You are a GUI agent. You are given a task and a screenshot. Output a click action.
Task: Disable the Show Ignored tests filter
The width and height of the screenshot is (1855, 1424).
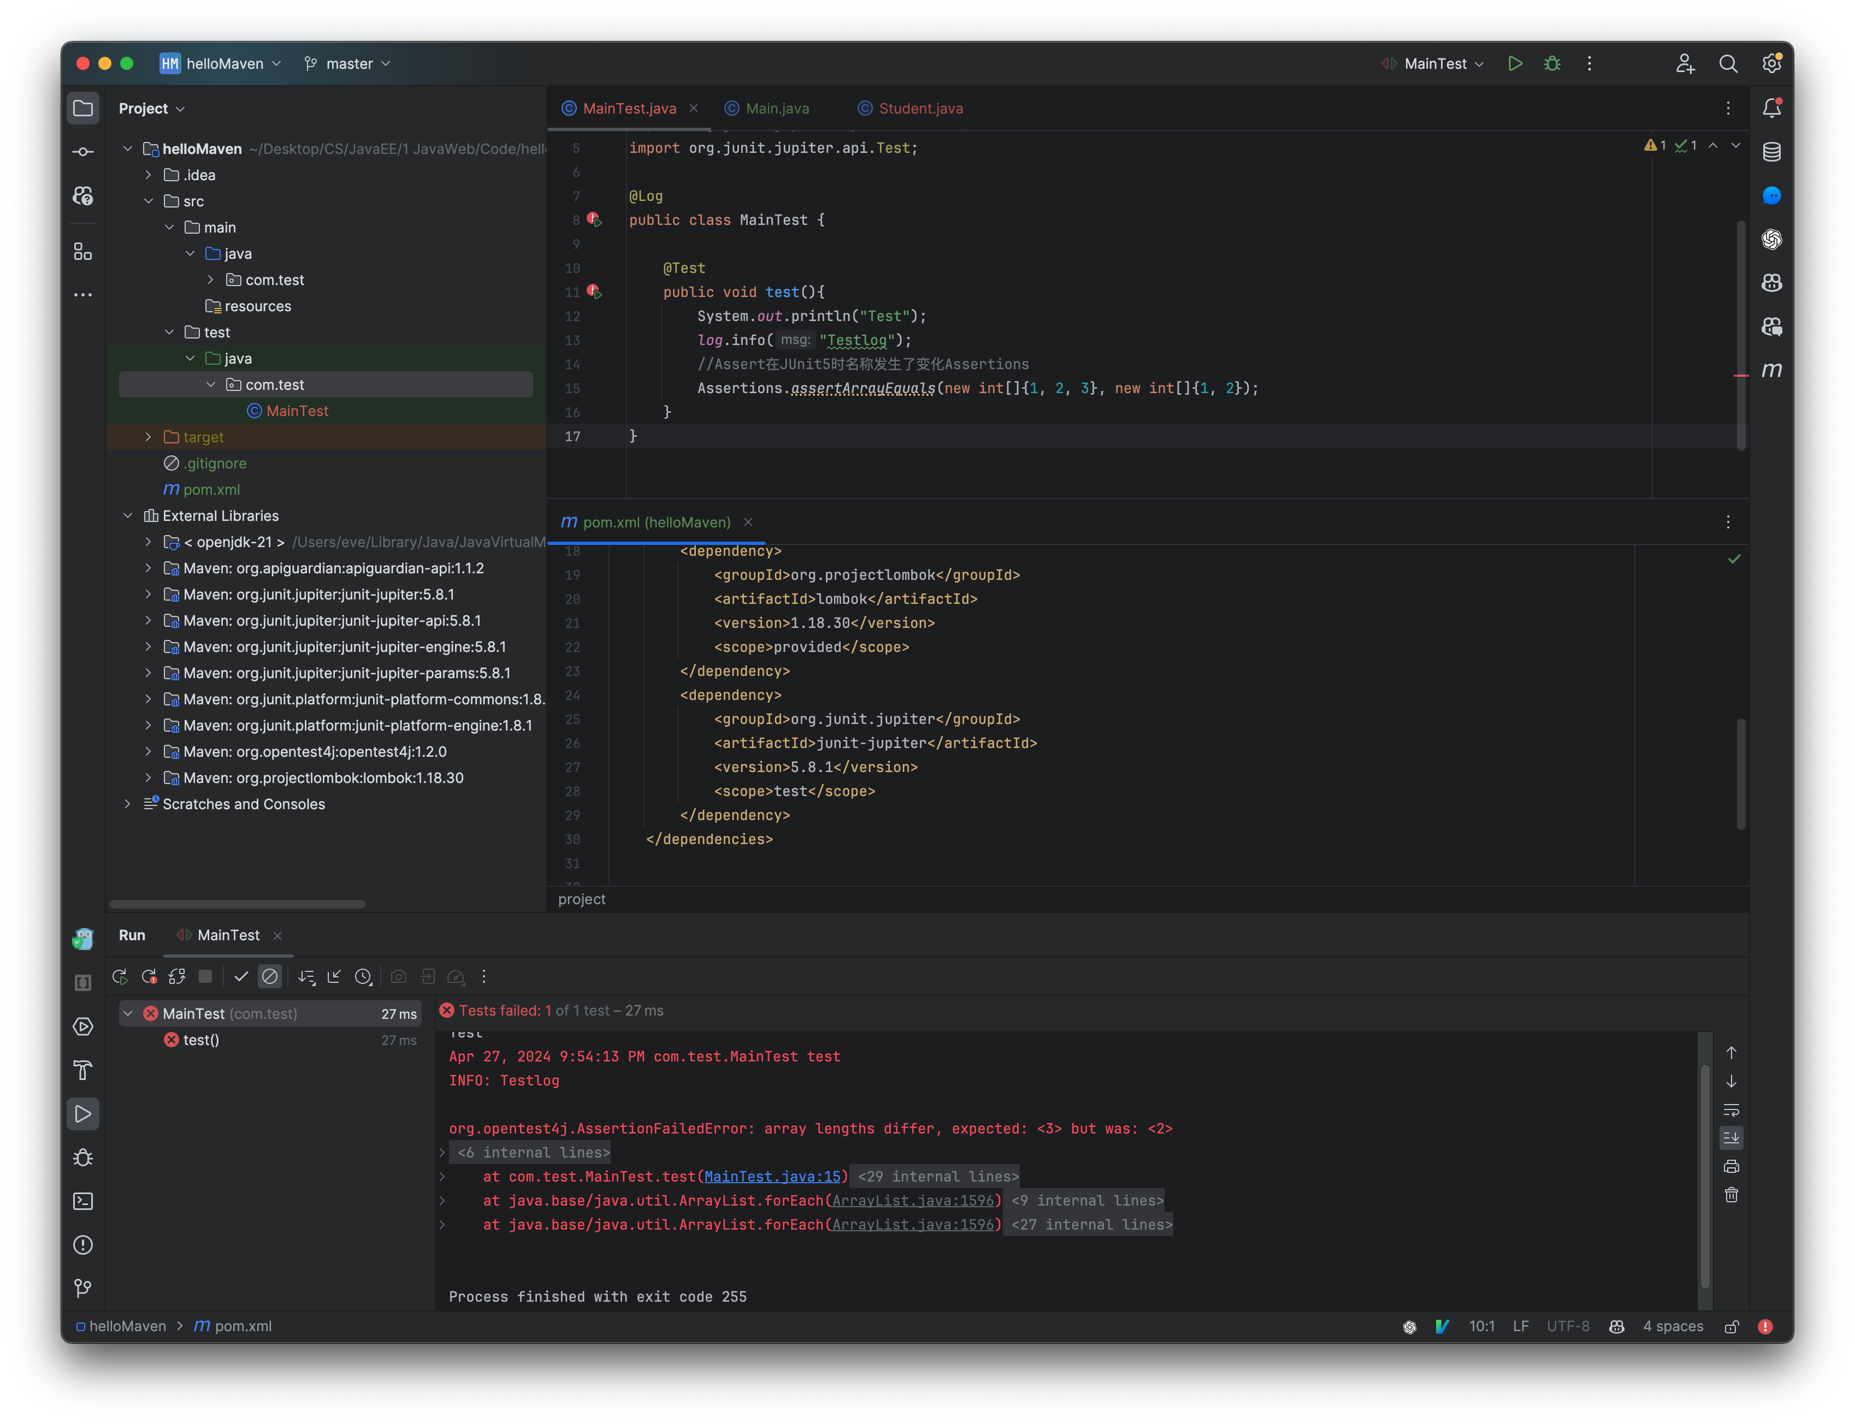coord(270,976)
